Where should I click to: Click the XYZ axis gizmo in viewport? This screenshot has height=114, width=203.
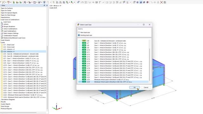tap(57, 107)
